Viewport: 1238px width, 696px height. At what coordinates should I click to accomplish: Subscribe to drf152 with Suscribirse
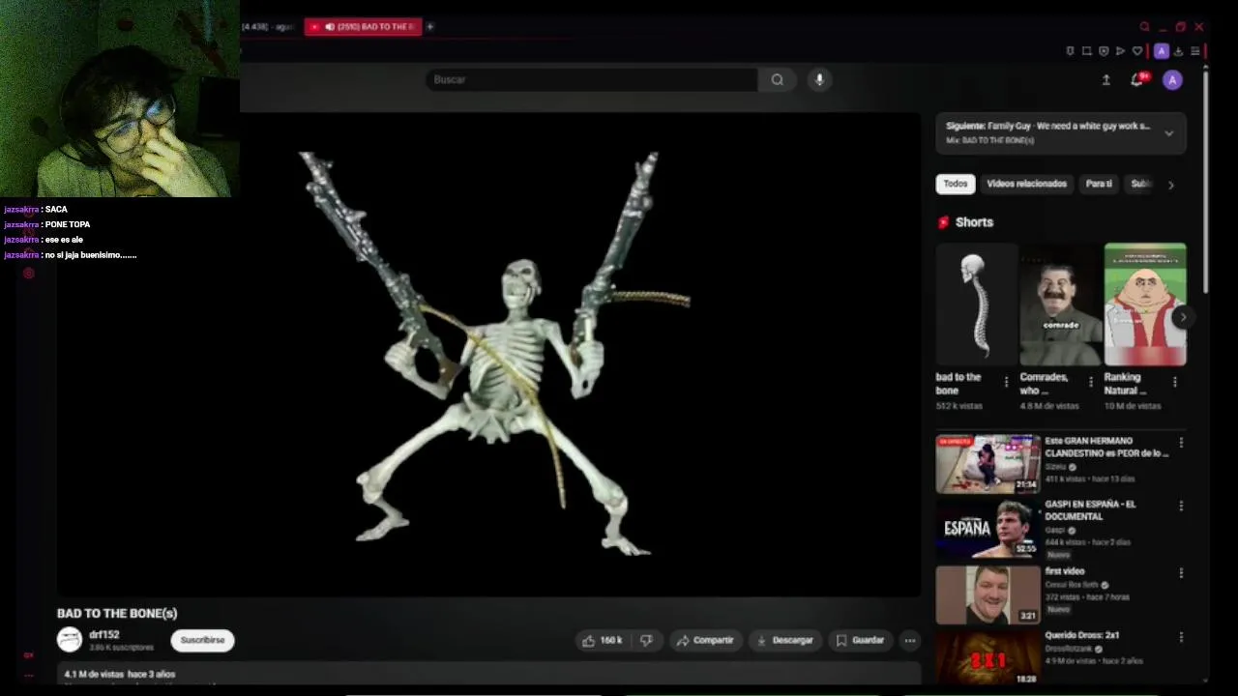(202, 640)
